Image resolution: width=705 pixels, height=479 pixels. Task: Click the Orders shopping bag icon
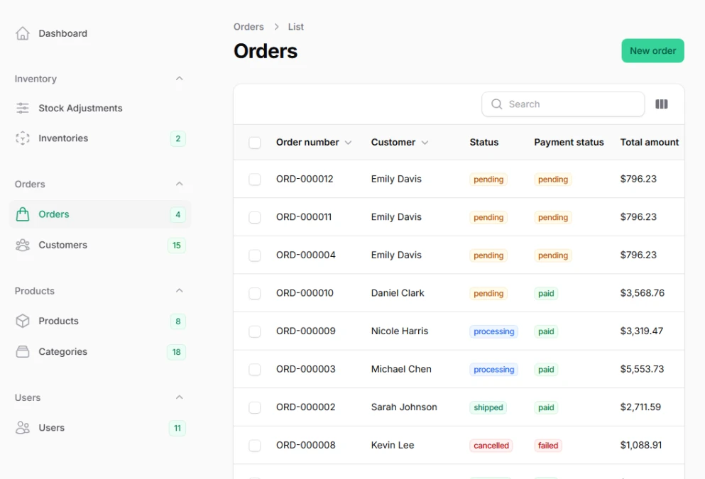[22, 214]
